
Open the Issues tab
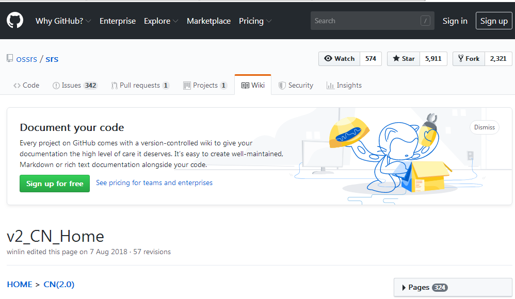(75, 86)
